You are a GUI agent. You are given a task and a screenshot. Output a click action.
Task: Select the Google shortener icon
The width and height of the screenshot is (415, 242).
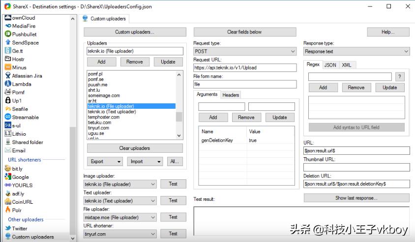[8, 177]
